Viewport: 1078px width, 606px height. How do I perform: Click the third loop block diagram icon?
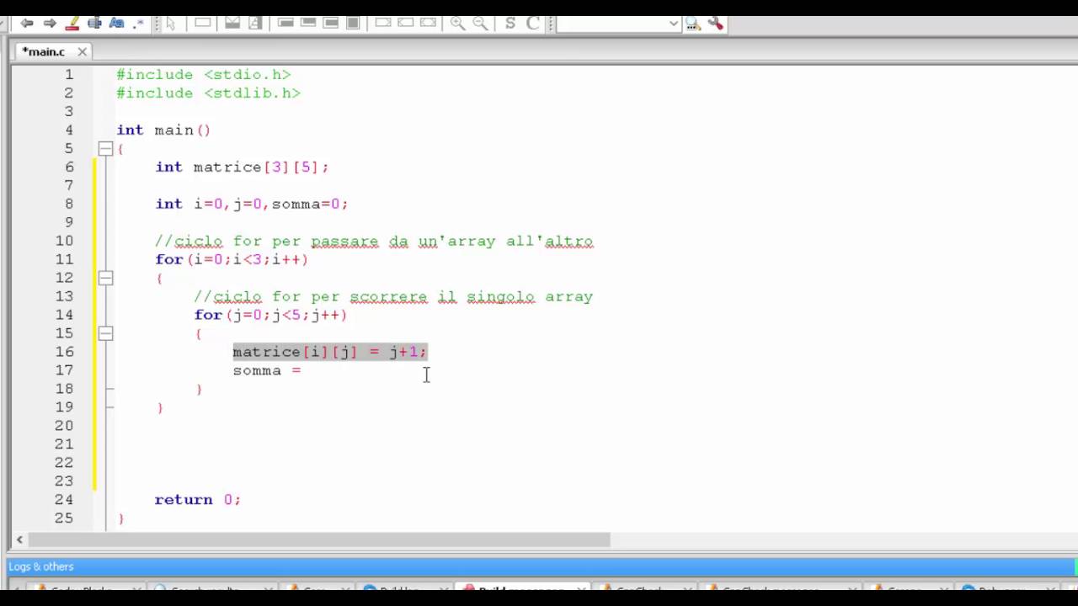(331, 24)
